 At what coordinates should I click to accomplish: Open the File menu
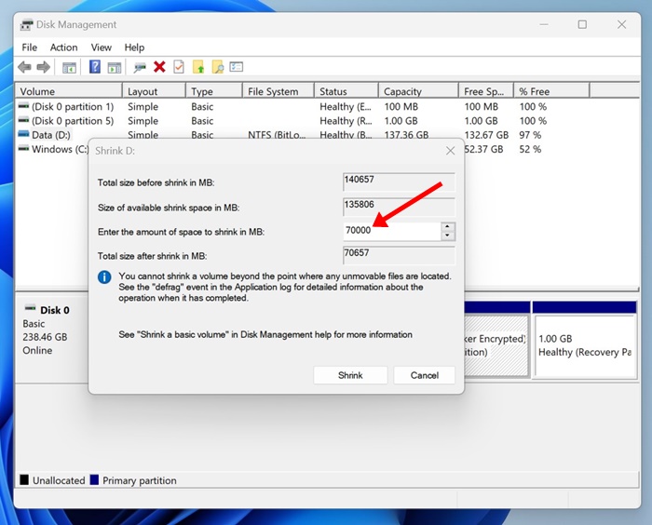click(30, 47)
